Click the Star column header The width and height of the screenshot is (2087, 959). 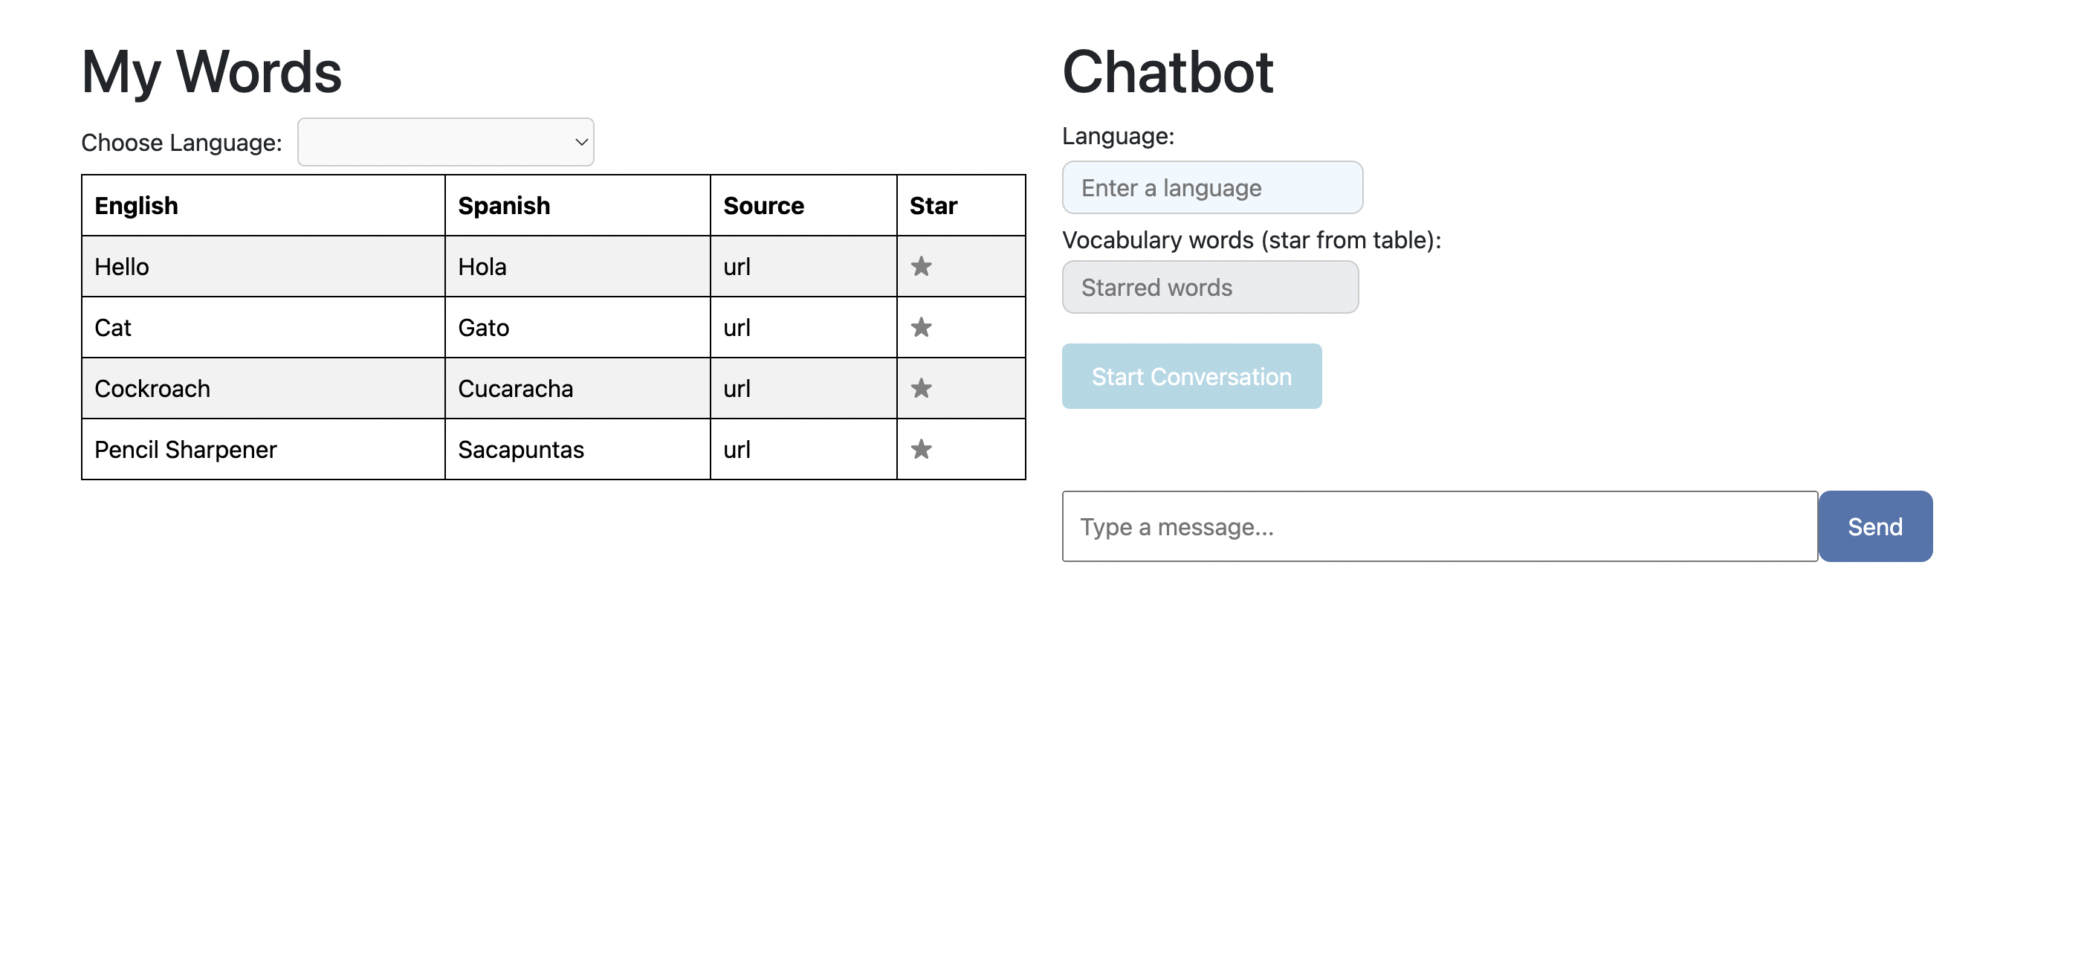pos(934,206)
